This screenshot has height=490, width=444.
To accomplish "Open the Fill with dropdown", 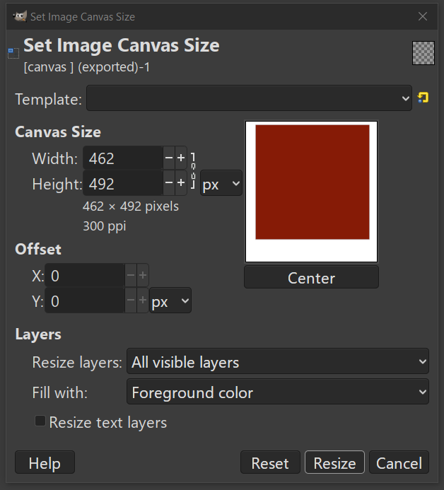I will (x=278, y=392).
